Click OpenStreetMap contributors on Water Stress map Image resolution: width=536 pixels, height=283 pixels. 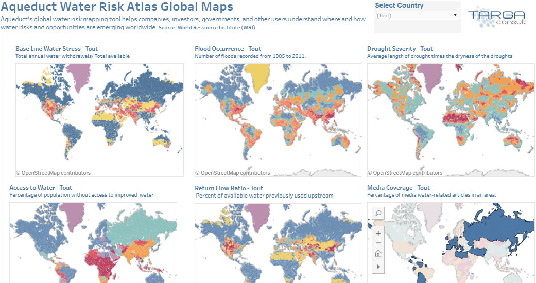click(x=54, y=173)
